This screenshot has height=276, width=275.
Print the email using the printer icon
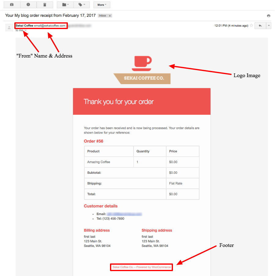[269, 16]
